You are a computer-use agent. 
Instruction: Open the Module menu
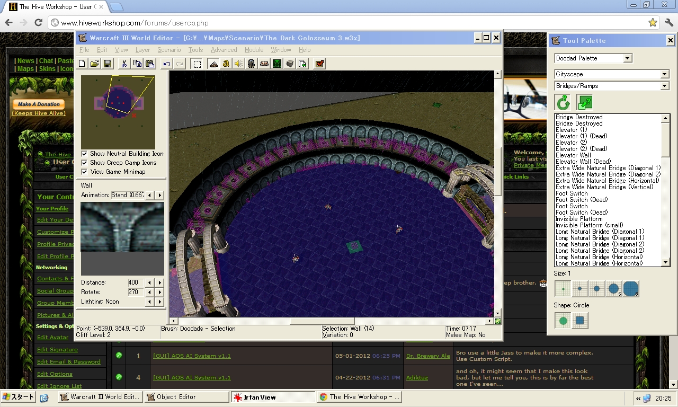click(x=254, y=50)
